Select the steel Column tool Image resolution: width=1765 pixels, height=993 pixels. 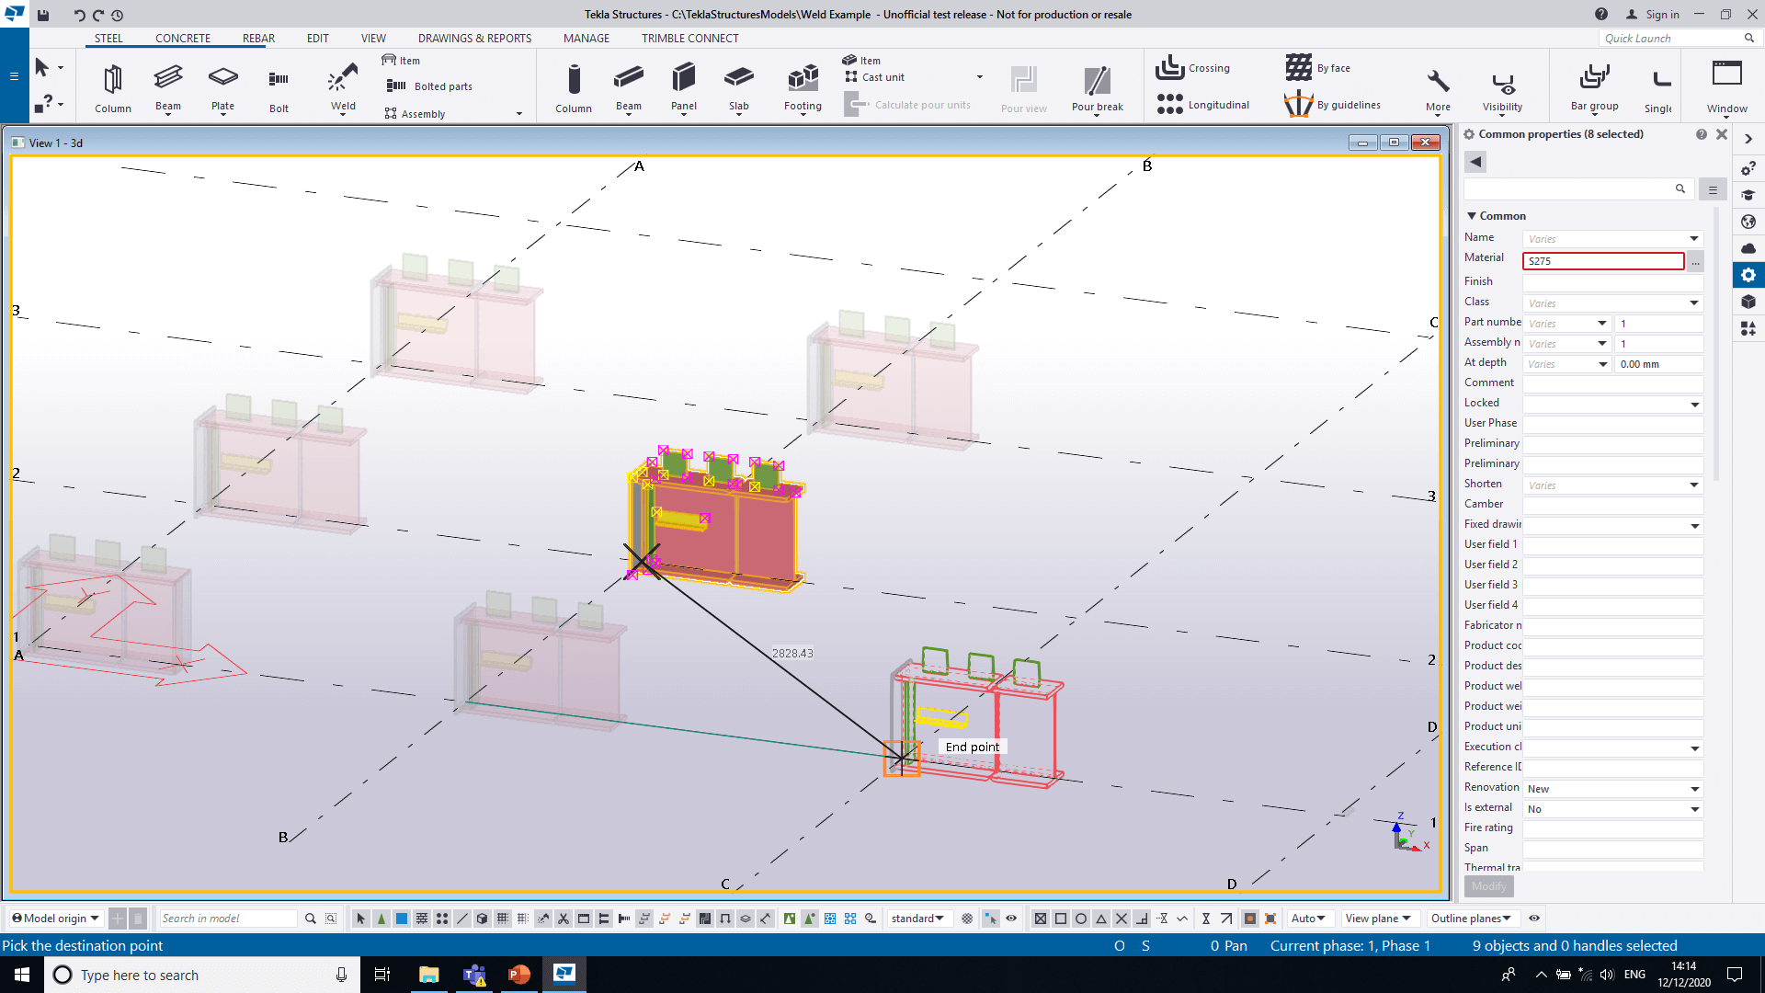click(113, 88)
